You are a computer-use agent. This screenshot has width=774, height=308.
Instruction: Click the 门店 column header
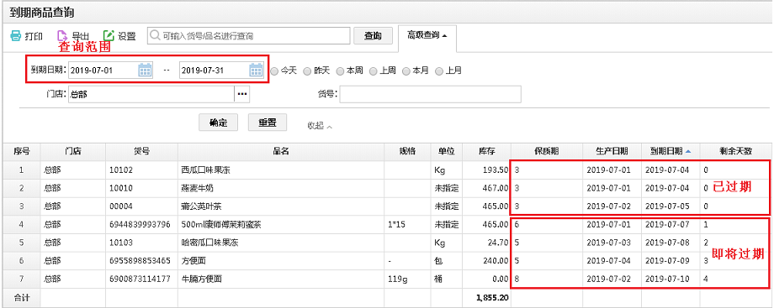[72, 151]
